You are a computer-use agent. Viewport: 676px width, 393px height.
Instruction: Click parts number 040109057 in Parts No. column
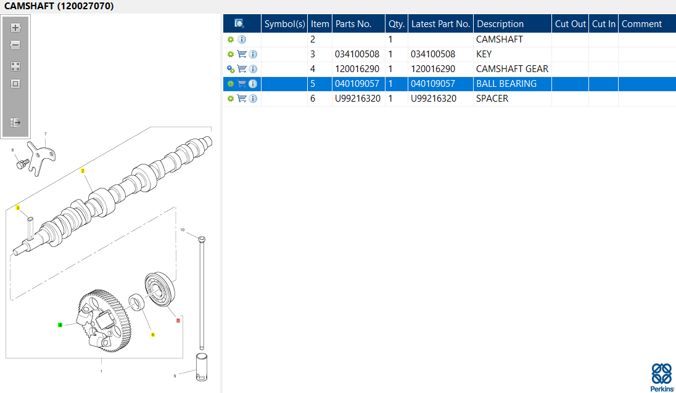[x=357, y=84]
